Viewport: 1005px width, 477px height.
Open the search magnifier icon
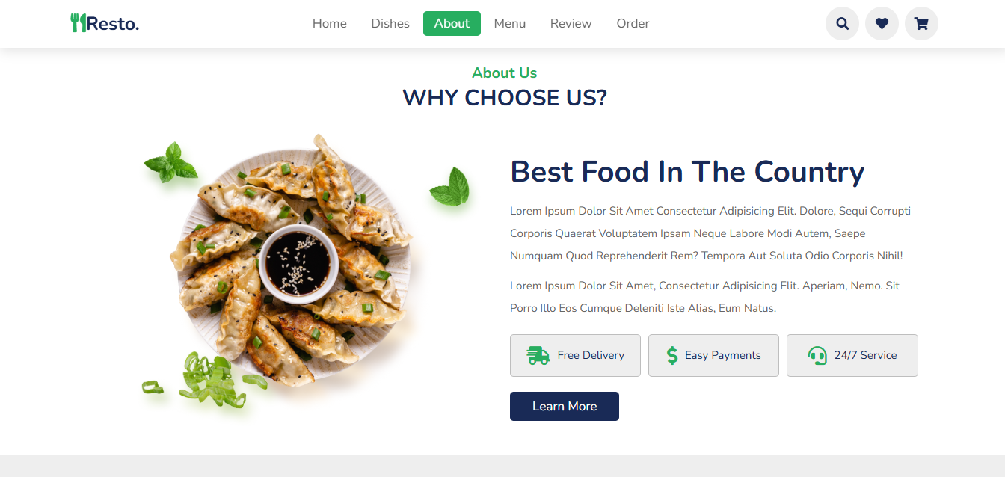(x=842, y=23)
